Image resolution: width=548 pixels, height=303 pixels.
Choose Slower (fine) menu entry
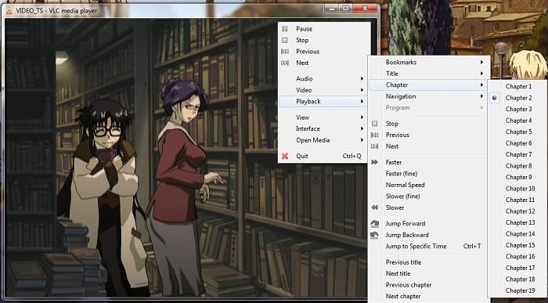tap(427, 197)
